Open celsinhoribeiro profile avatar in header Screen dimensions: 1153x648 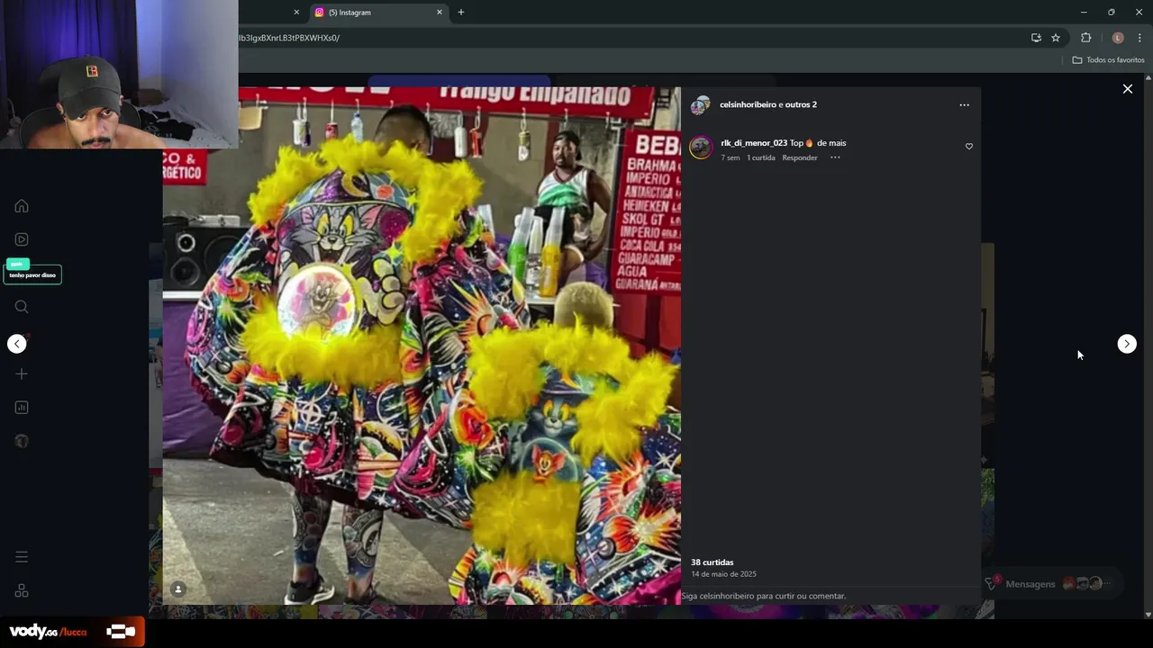pyautogui.click(x=701, y=105)
